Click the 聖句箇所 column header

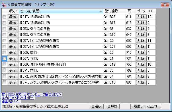pos(114,11)
